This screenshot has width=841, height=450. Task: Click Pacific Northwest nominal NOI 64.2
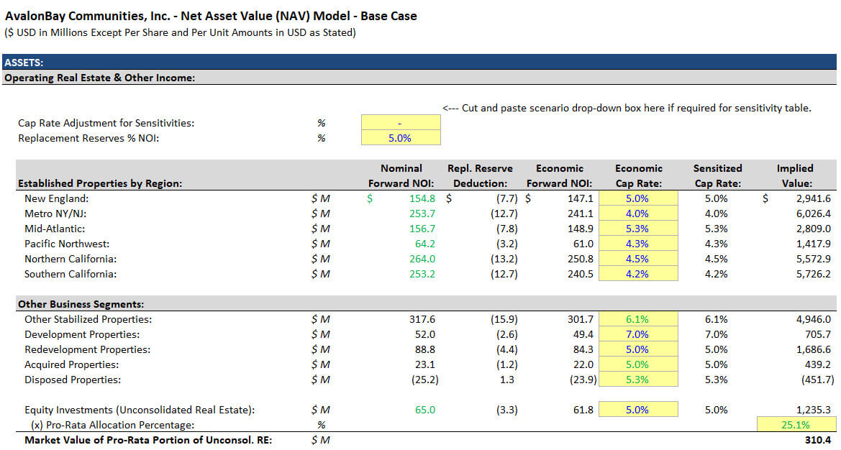pyautogui.click(x=424, y=243)
